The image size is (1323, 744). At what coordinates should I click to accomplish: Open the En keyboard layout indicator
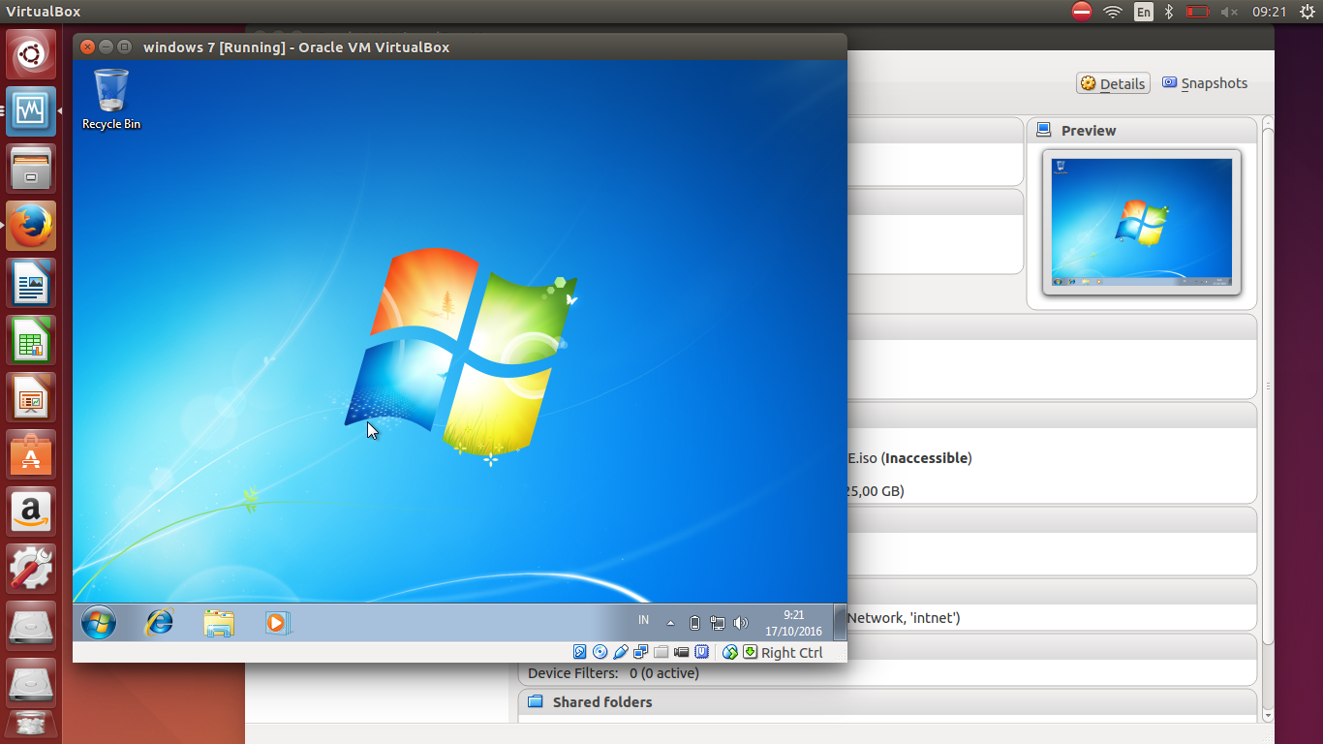(x=1144, y=12)
